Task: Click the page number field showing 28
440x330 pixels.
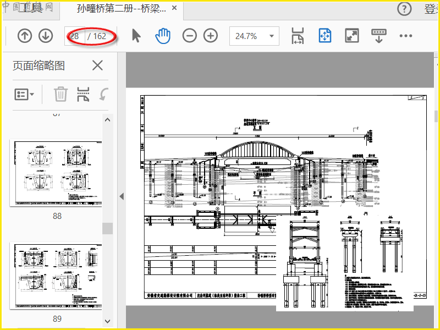Action: (75, 36)
